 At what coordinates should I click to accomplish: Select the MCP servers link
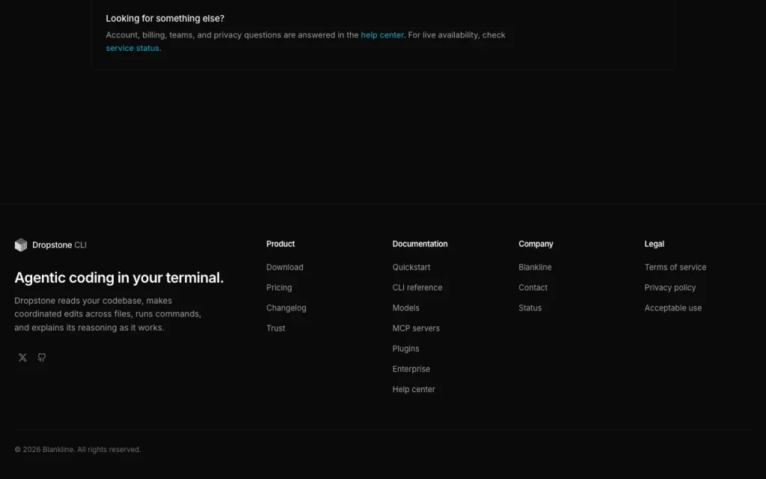416,329
